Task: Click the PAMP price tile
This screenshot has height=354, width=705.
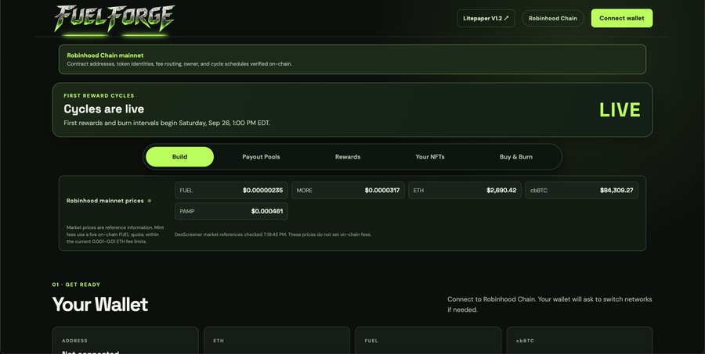Action: click(x=231, y=211)
